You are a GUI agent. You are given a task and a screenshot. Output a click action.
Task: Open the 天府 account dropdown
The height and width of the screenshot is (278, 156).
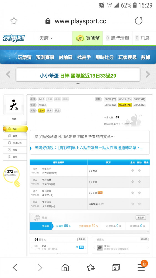46,38
